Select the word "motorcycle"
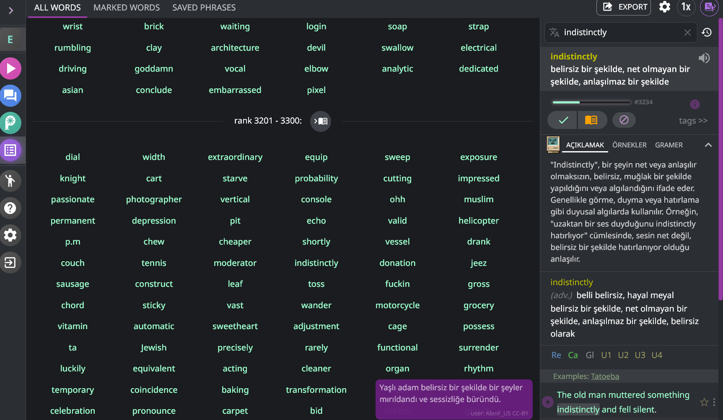This screenshot has width=723, height=420. [397, 305]
